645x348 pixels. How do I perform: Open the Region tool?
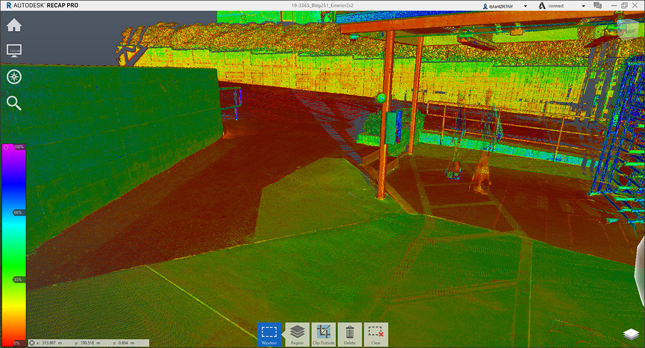click(297, 335)
